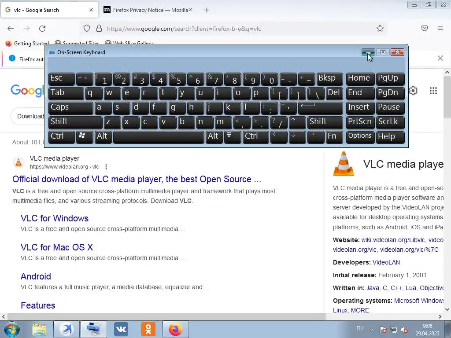Toggle the right Ctrl key

tap(256, 136)
